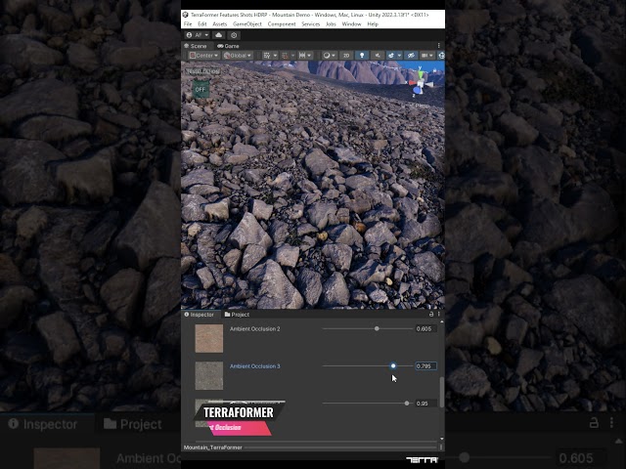Viewport: 626px width, 469px height.
Task: Toggle scene audio icon
Action: [377, 56]
